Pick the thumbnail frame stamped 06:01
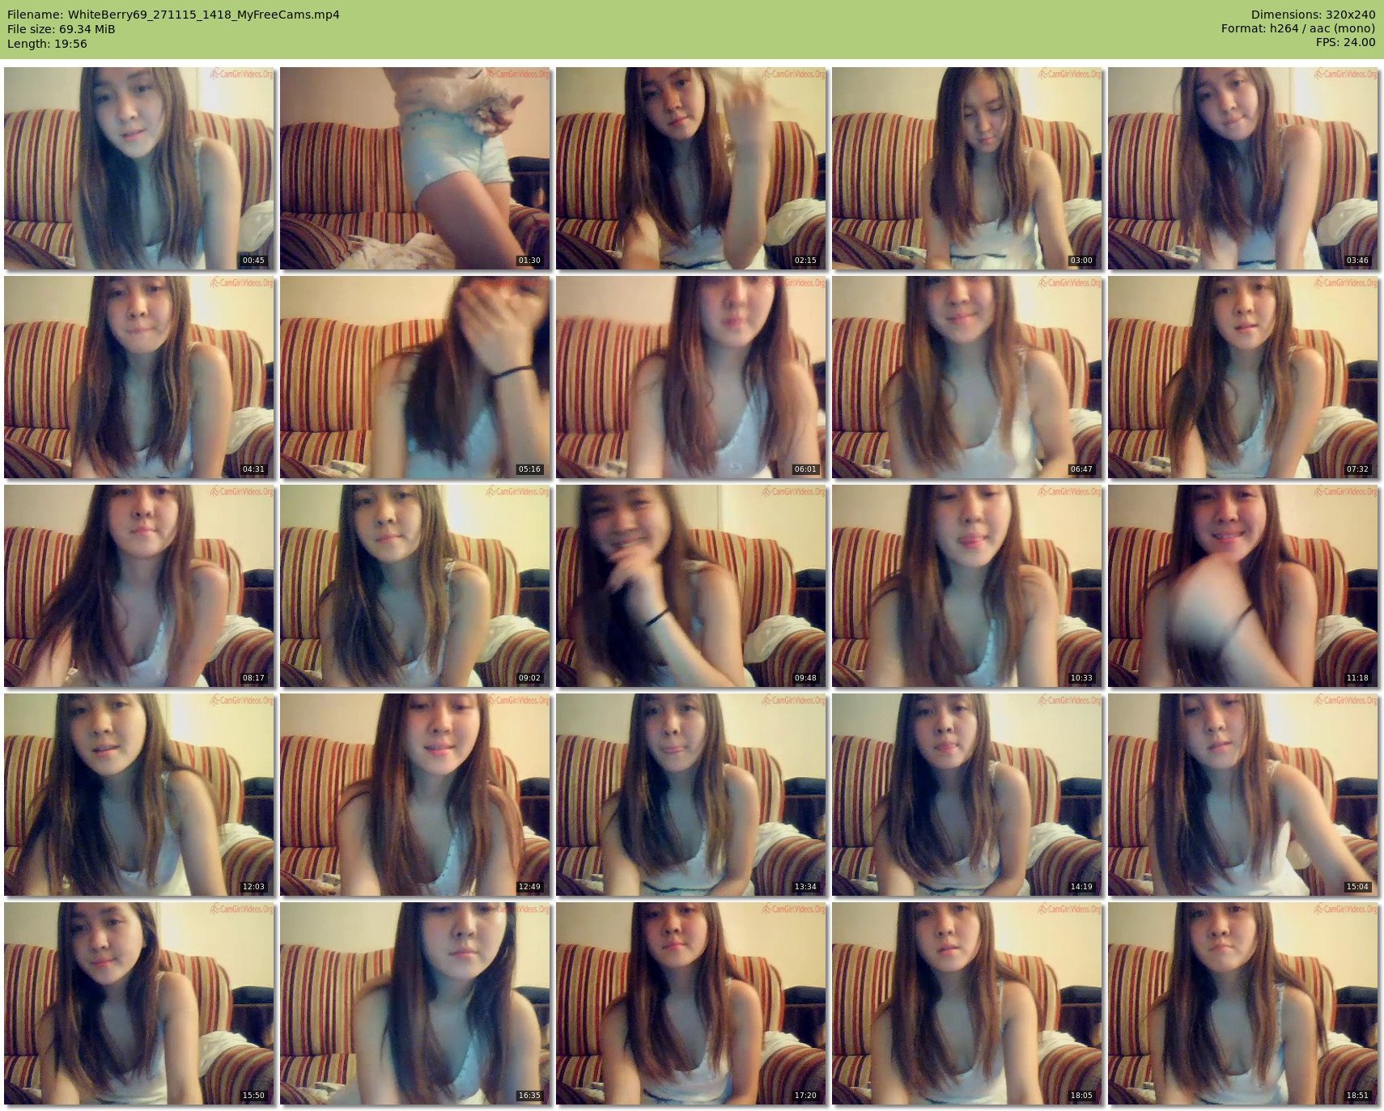Screen dimensions: 1384x1111 tap(691, 377)
